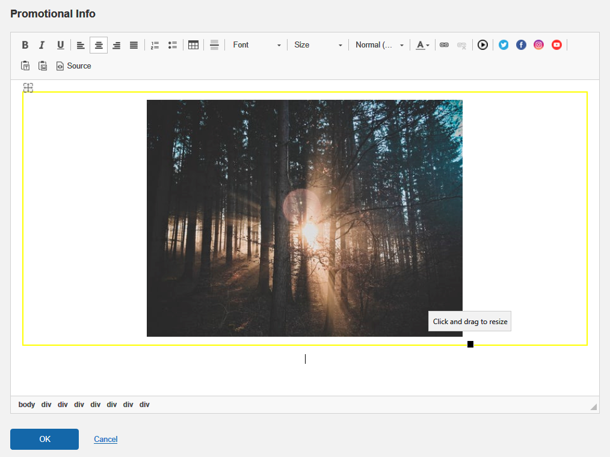
Task: Insert a link using chain icon
Action: (444, 45)
